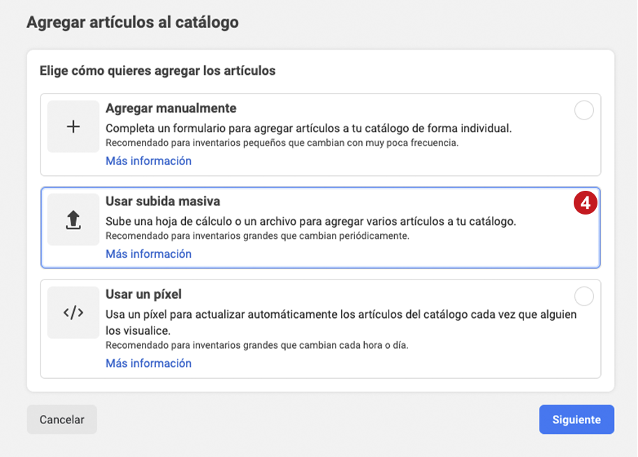
Task: Open Más información under Agregar manualmente
Action: point(149,161)
